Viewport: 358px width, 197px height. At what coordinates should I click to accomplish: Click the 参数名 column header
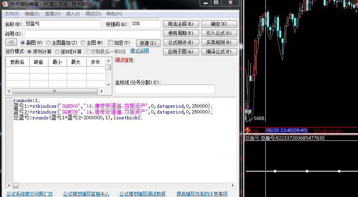tap(17, 62)
